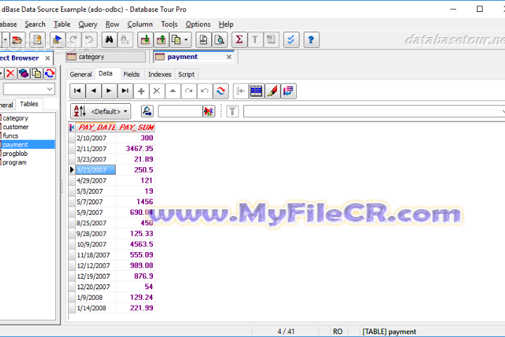The width and height of the screenshot is (505, 337).
Task: Click the stacked database books icon
Action: coord(24,74)
